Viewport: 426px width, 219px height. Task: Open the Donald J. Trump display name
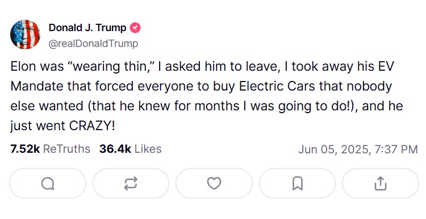point(87,28)
